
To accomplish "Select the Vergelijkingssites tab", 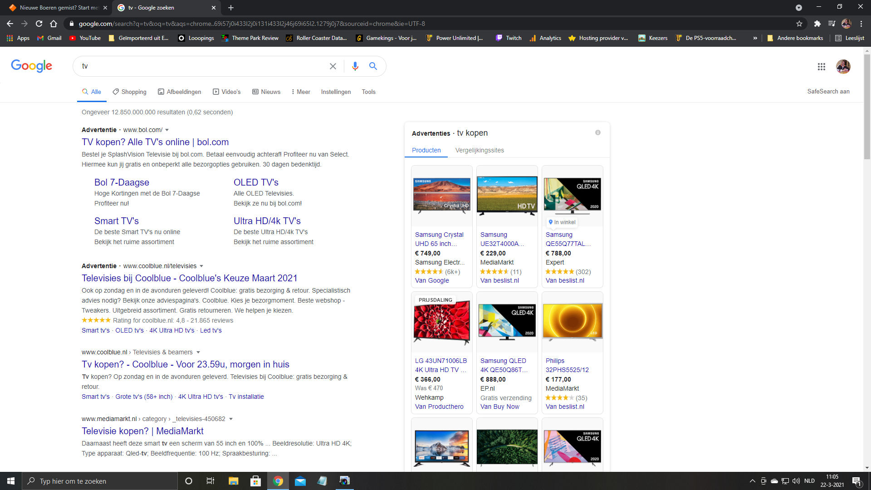I will pyautogui.click(x=480, y=150).
